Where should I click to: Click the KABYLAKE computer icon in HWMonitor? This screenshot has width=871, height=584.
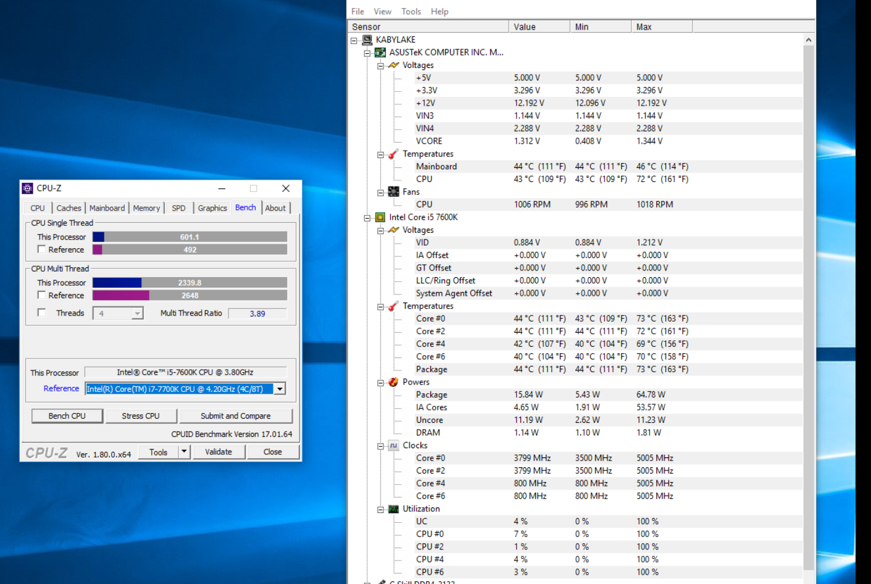(x=367, y=40)
